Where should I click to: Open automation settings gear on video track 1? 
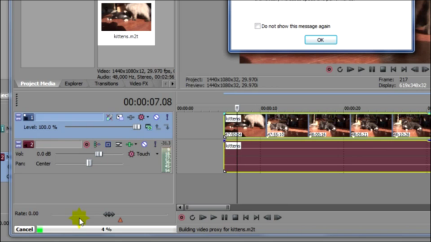[x=141, y=117]
